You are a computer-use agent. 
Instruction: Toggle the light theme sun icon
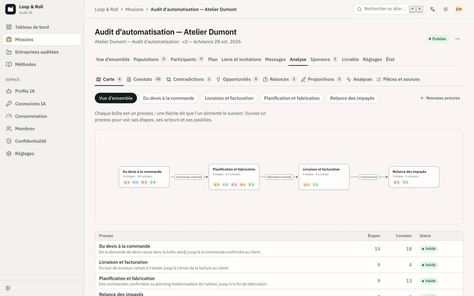click(x=446, y=9)
